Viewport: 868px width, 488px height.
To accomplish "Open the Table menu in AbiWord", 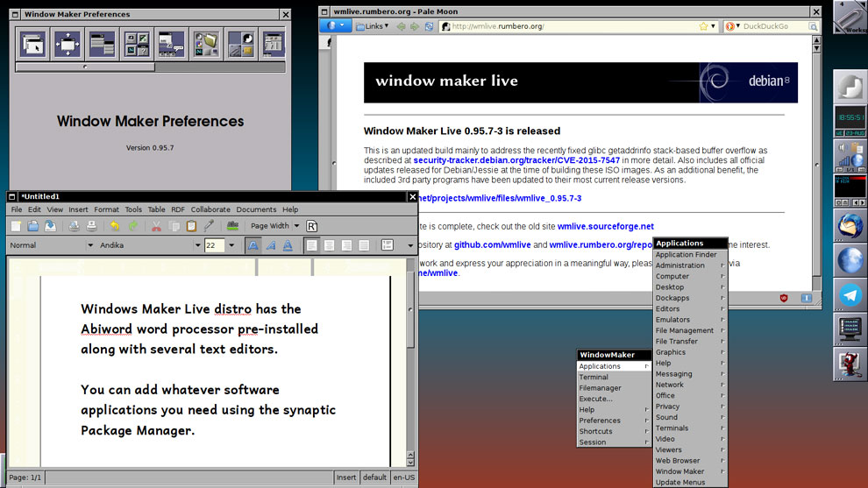I will click(x=156, y=209).
